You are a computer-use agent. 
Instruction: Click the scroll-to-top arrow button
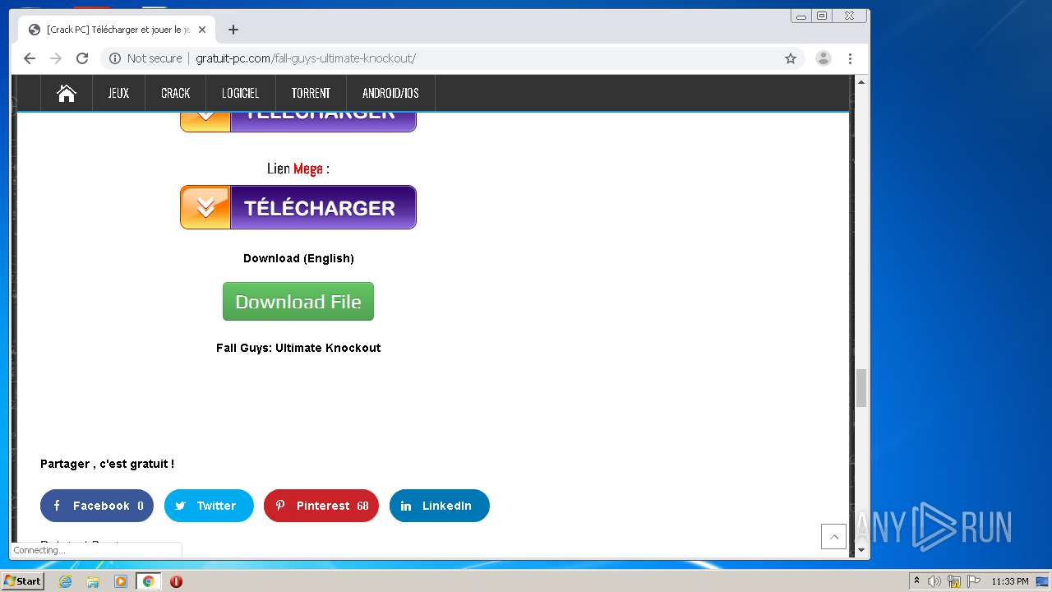pos(833,537)
